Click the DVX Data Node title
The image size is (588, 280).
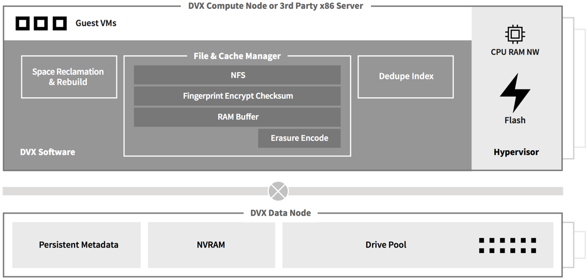[281, 213]
